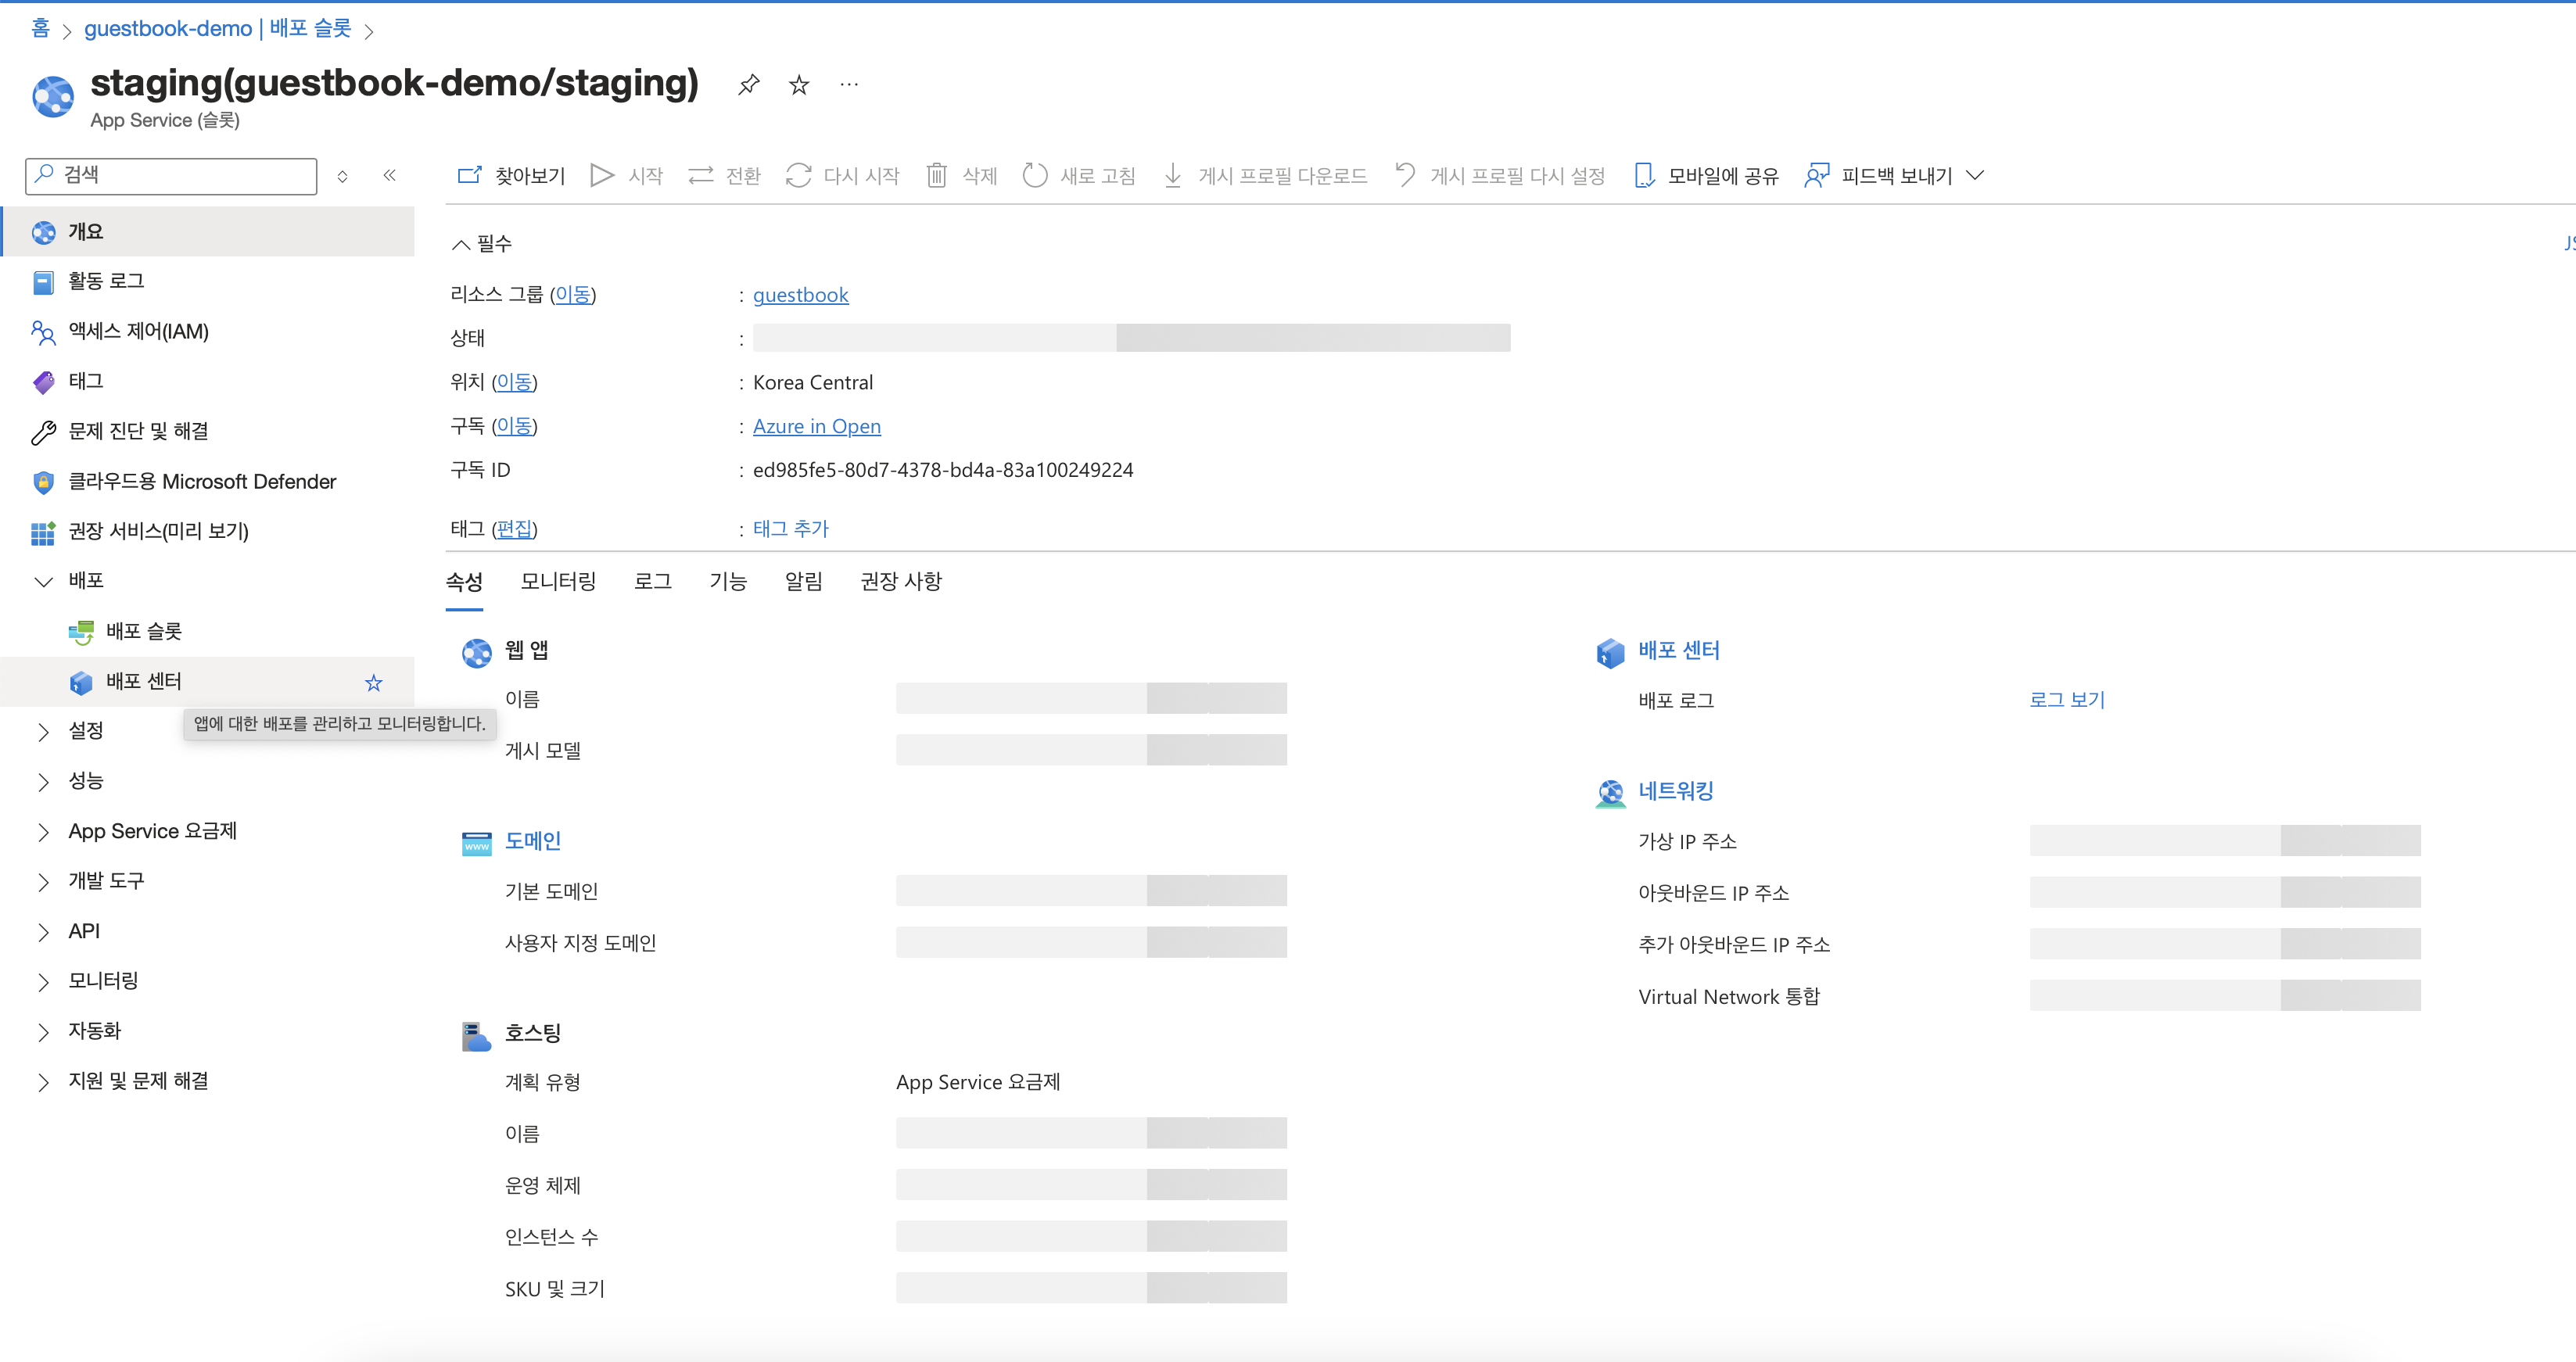Switch to 모니터링 tab

pos(558,581)
